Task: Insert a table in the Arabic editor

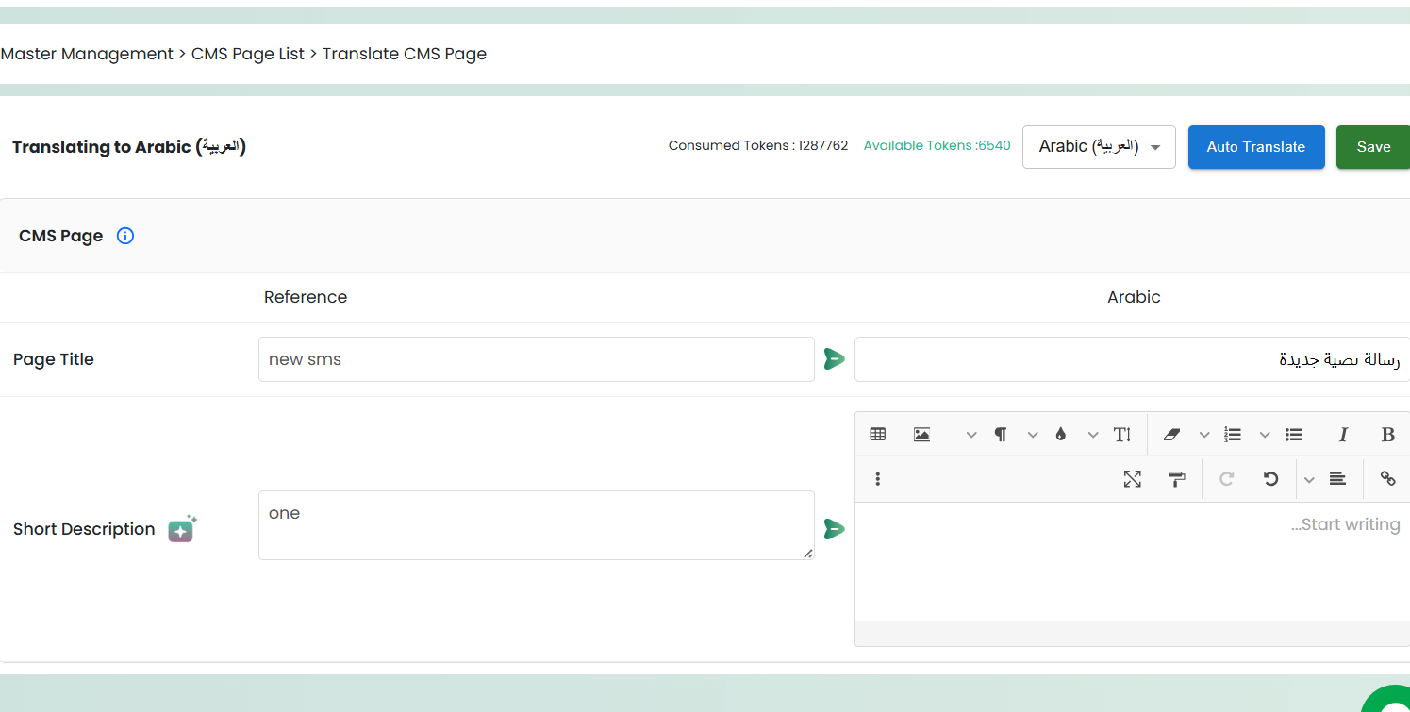Action: (x=878, y=435)
